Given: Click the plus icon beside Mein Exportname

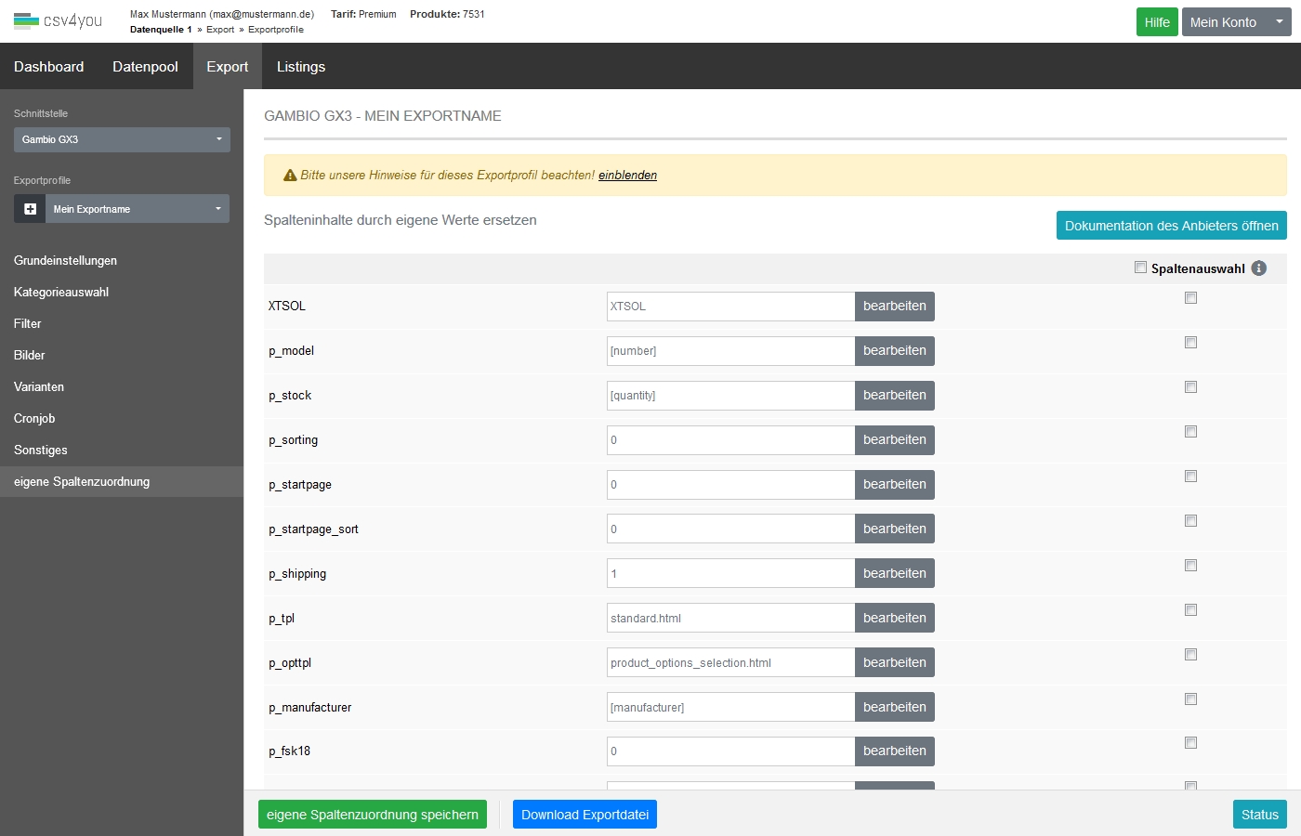Looking at the screenshot, I should [30, 209].
